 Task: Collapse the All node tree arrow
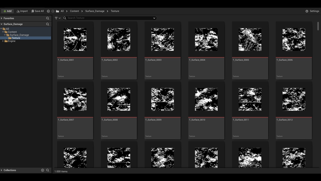pos(2,29)
